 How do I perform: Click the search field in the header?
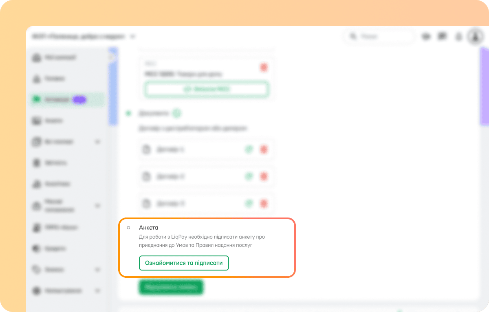click(379, 37)
